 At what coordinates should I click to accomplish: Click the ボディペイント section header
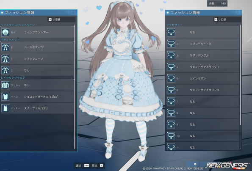pos(10,40)
